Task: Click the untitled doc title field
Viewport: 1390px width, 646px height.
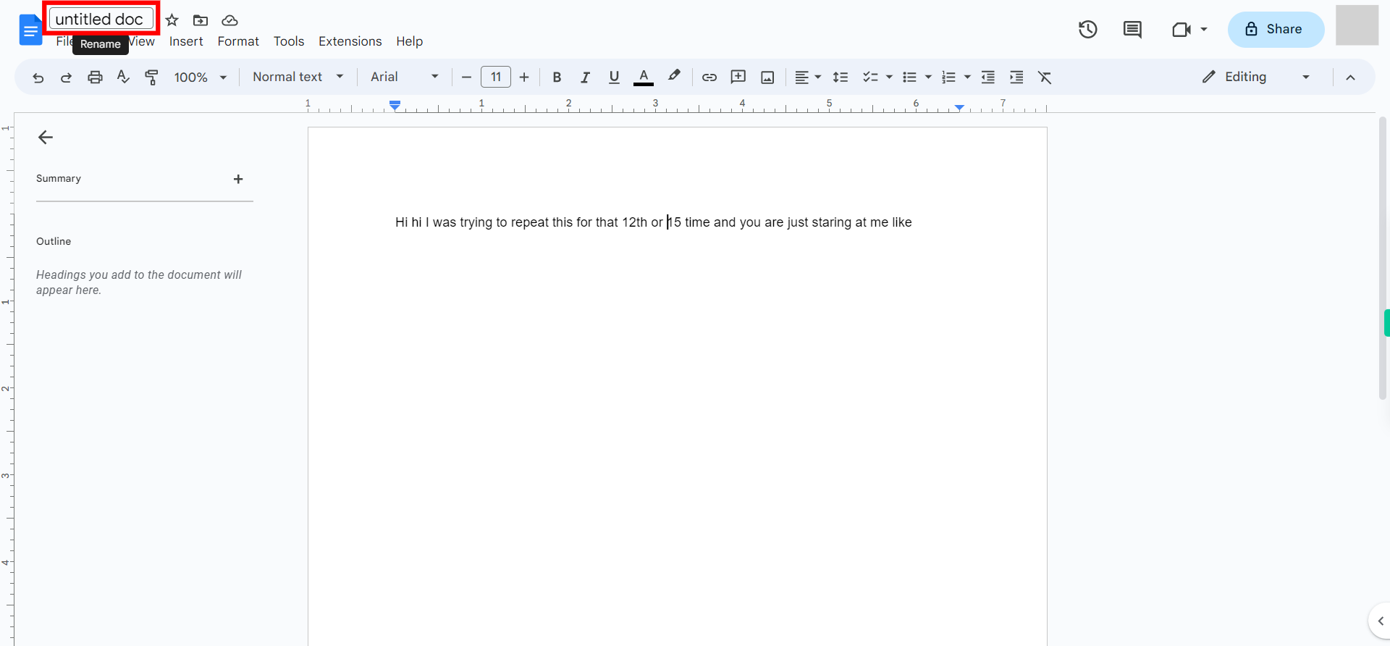Action: (x=101, y=19)
